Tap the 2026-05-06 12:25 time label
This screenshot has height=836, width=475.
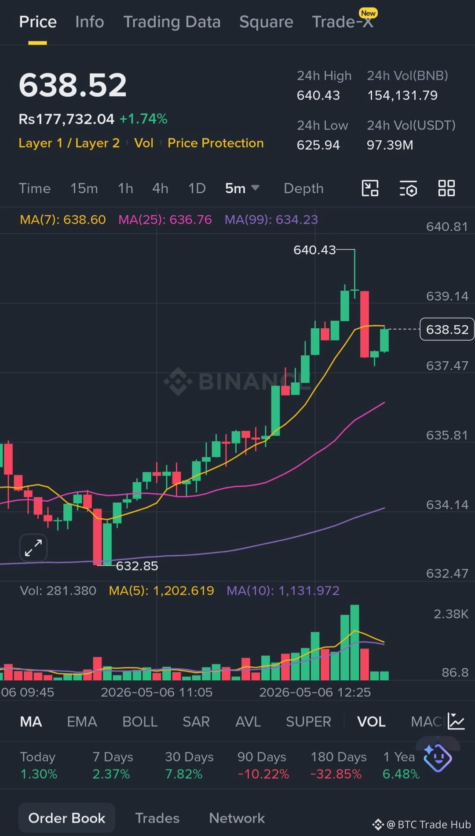pyautogui.click(x=315, y=692)
